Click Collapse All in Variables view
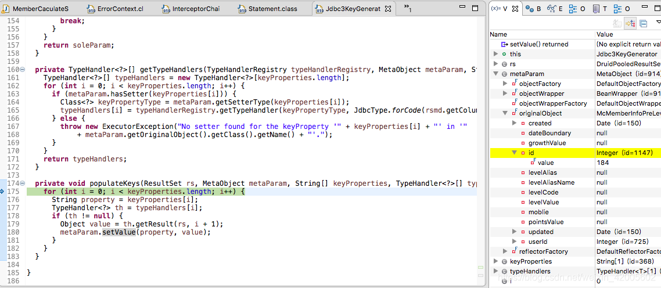 click(x=644, y=24)
